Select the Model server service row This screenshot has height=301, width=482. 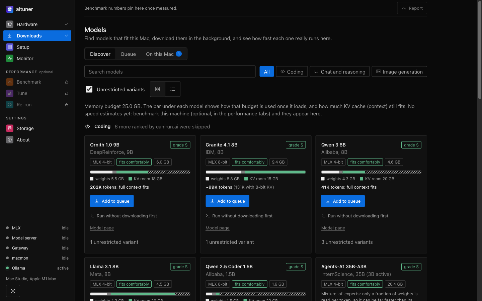click(37, 238)
